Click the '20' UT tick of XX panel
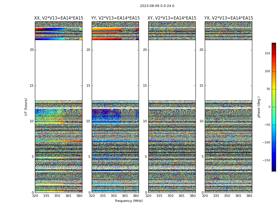 point(32,50)
